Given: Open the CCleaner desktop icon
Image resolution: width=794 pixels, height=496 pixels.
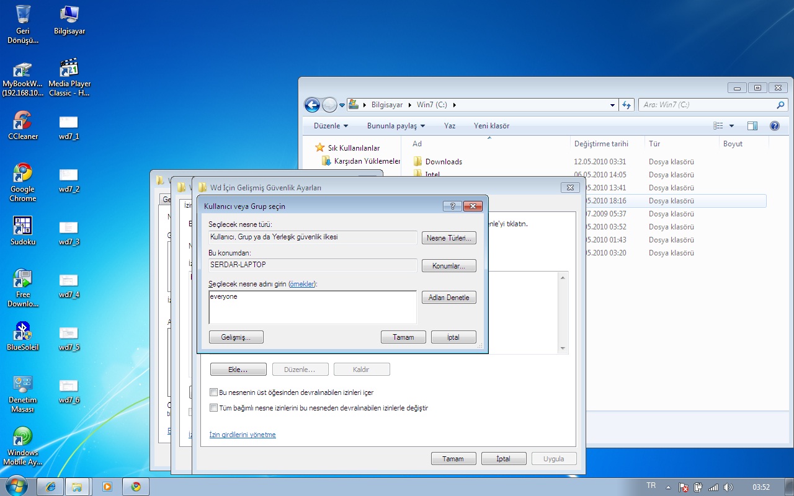Looking at the screenshot, I should click(x=23, y=125).
